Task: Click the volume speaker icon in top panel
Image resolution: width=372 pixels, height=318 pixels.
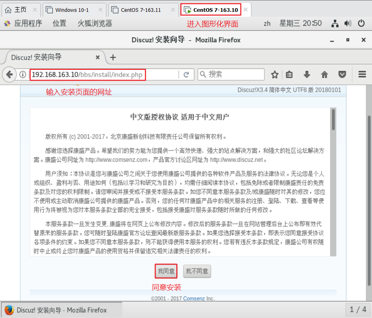Action: pyautogui.click(x=348, y=23)
